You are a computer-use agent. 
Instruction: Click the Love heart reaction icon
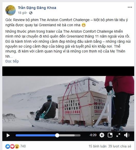(x=12, y=146)
